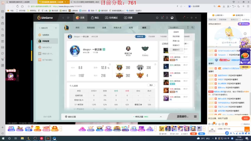Click the large summoner avatar
251x141 pixels.
pos(75,51)
